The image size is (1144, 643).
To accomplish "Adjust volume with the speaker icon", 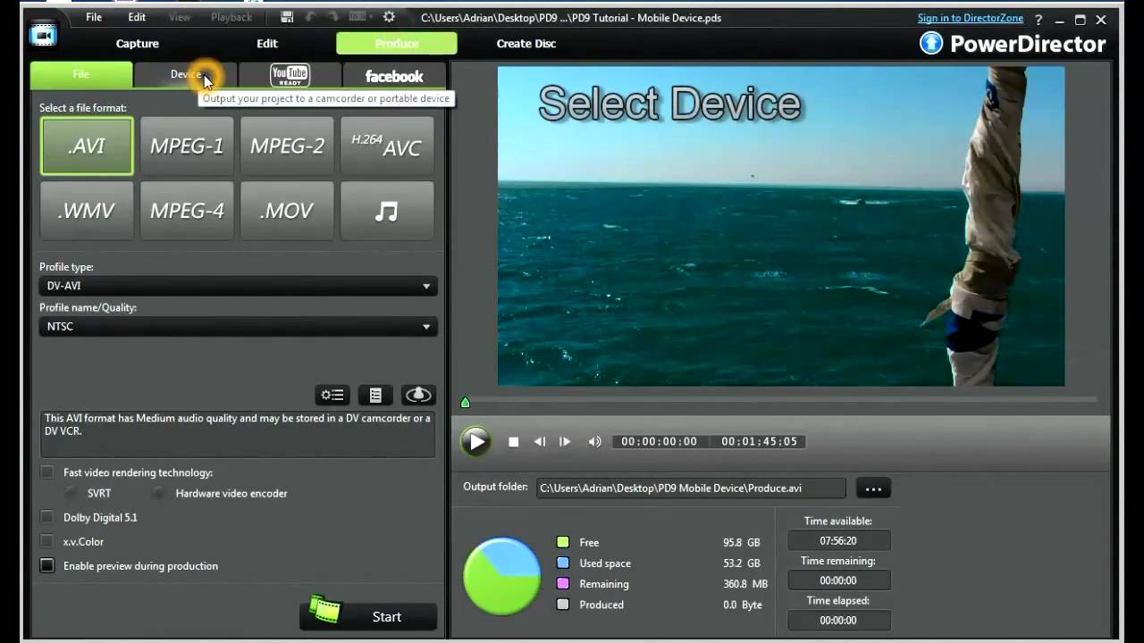I will (594, 441).
